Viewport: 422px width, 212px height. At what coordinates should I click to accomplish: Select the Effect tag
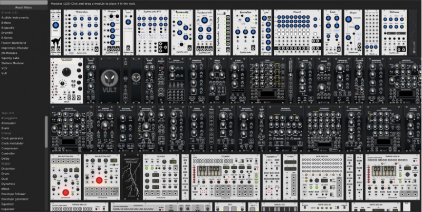tap(5, 189)
